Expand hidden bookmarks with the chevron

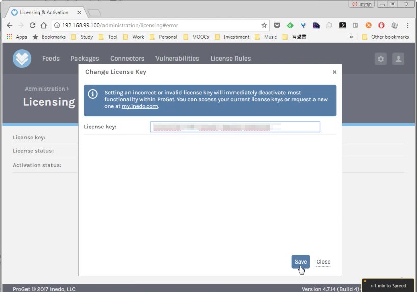click(351, 37)
